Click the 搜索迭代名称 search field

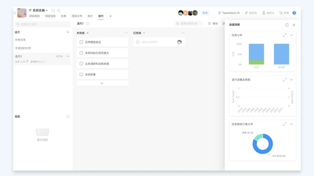(x=44, y=24)
